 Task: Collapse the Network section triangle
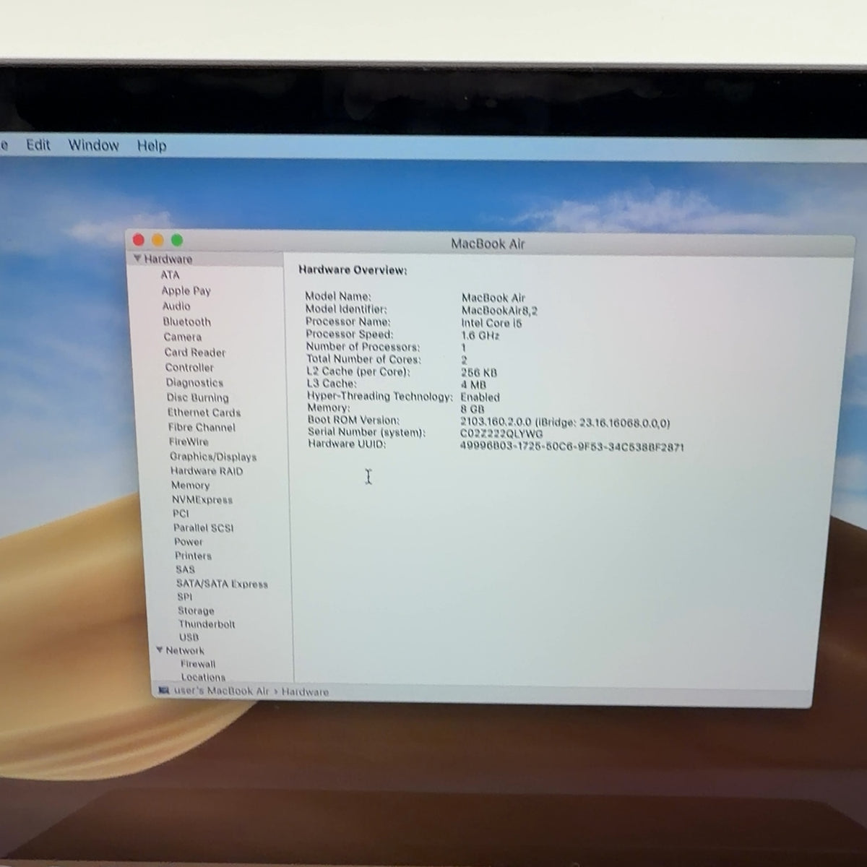(160, 650)
